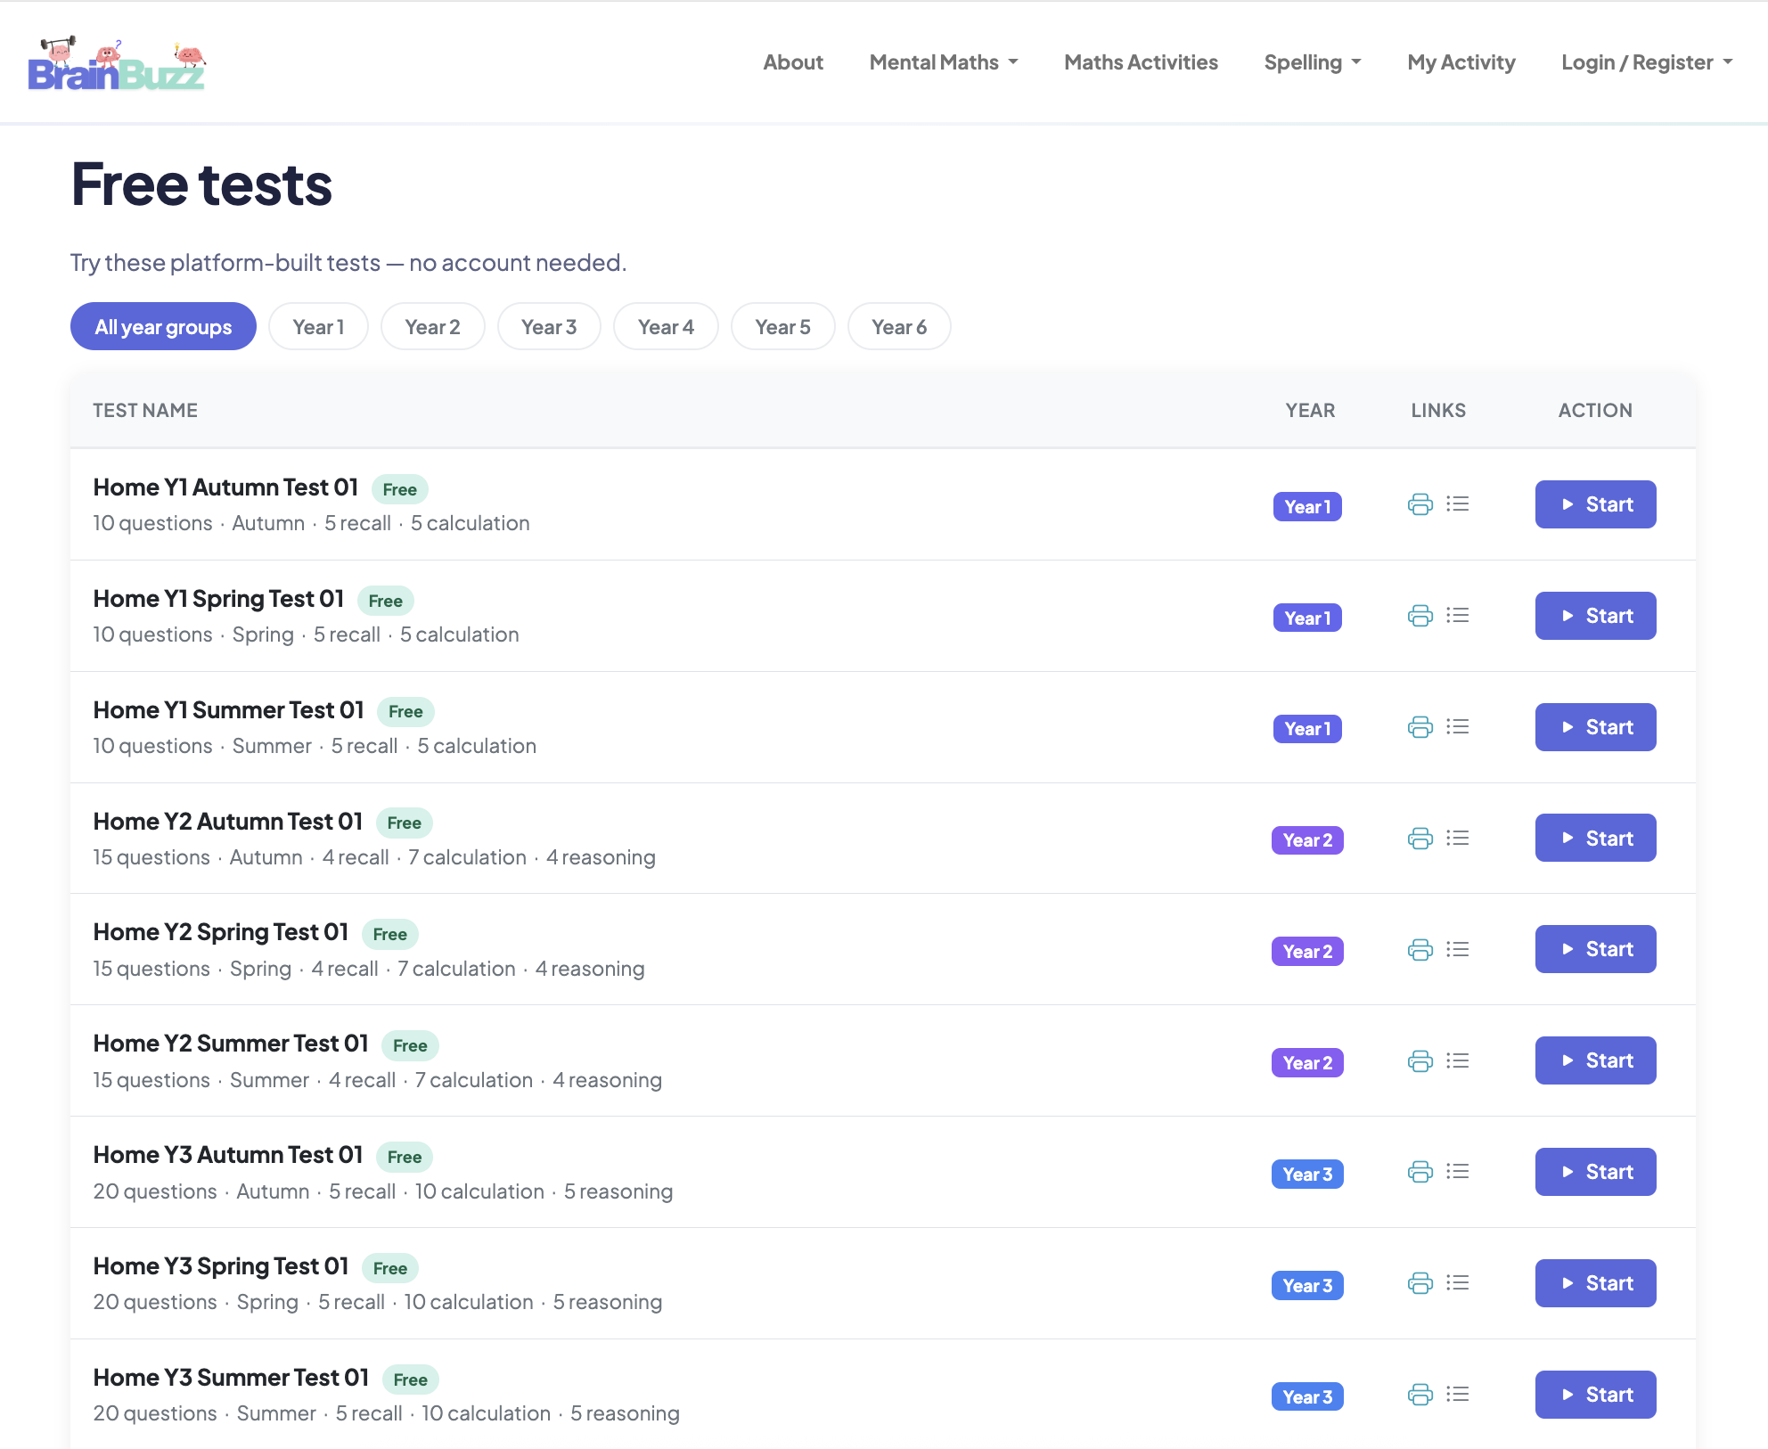Open question list for Home Y1 Autumn Test 01
1768x1449 pixels.
coord(1458,504)
